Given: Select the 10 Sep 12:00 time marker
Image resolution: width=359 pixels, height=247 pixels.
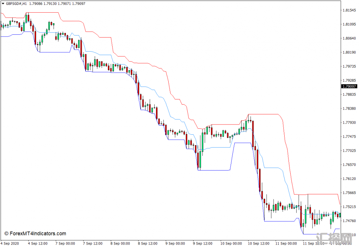Looking at the screenshot, I should (x=258, y=243).
